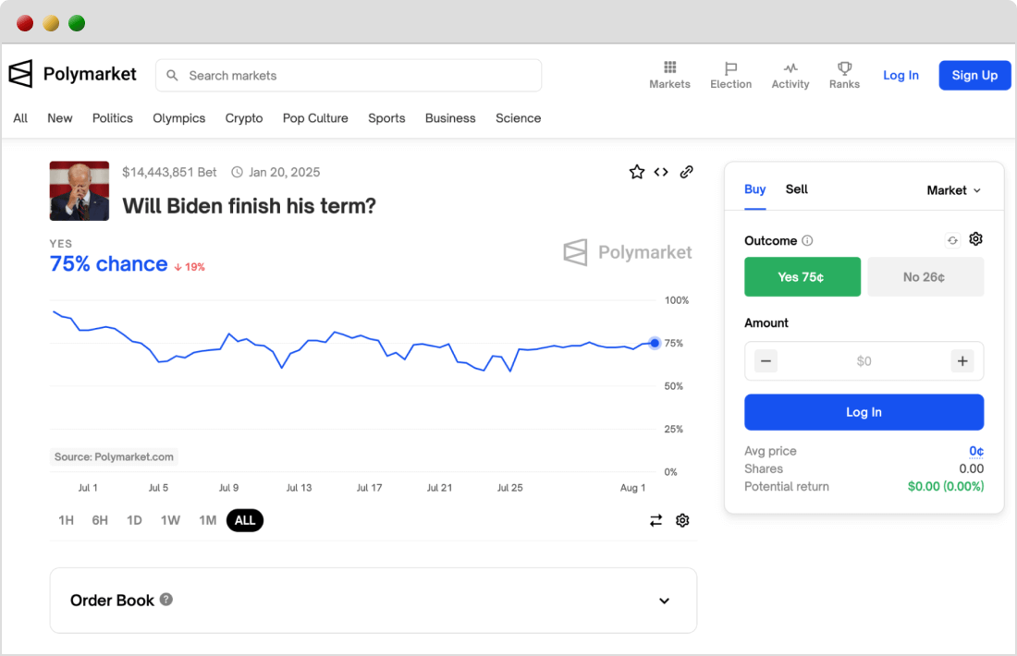
Task: Copy the market link icon
Action: (686, 172)
